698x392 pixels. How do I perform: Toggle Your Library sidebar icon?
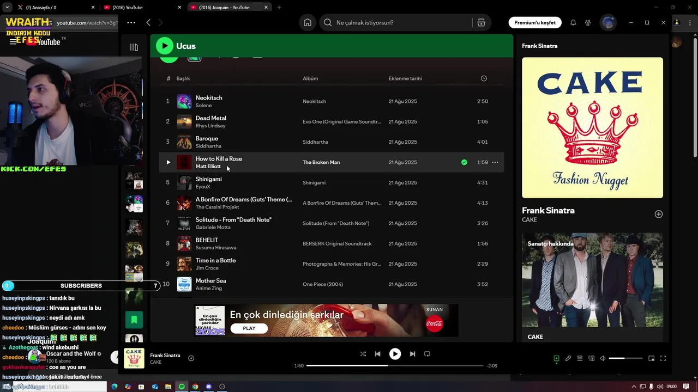134,47
